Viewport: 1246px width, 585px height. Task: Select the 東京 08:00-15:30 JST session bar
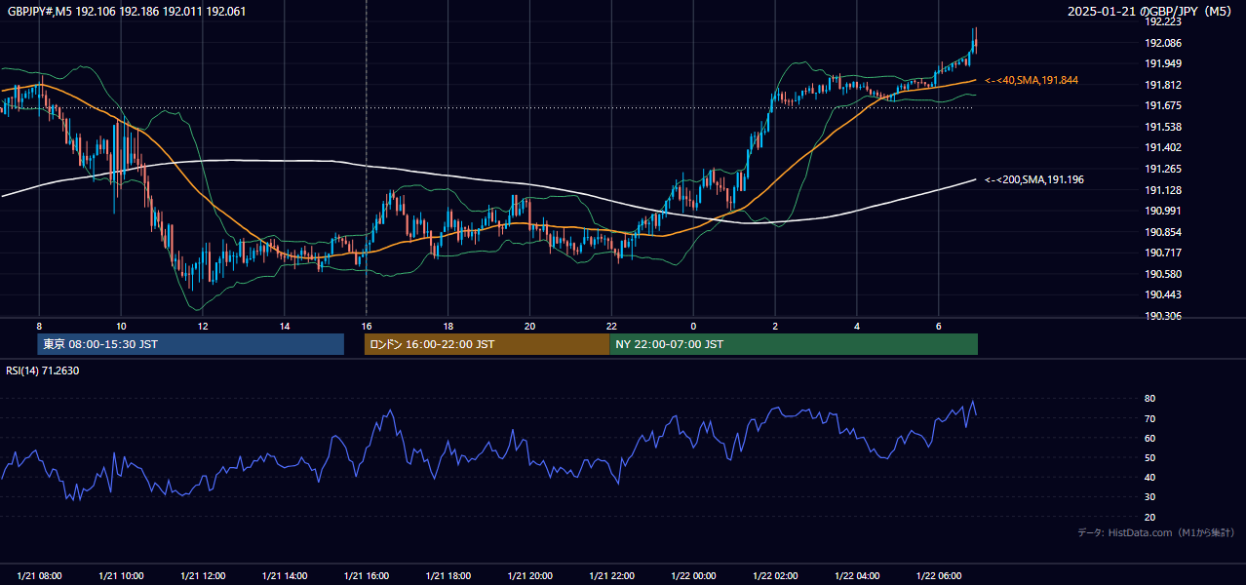click(x=191, y=344)
